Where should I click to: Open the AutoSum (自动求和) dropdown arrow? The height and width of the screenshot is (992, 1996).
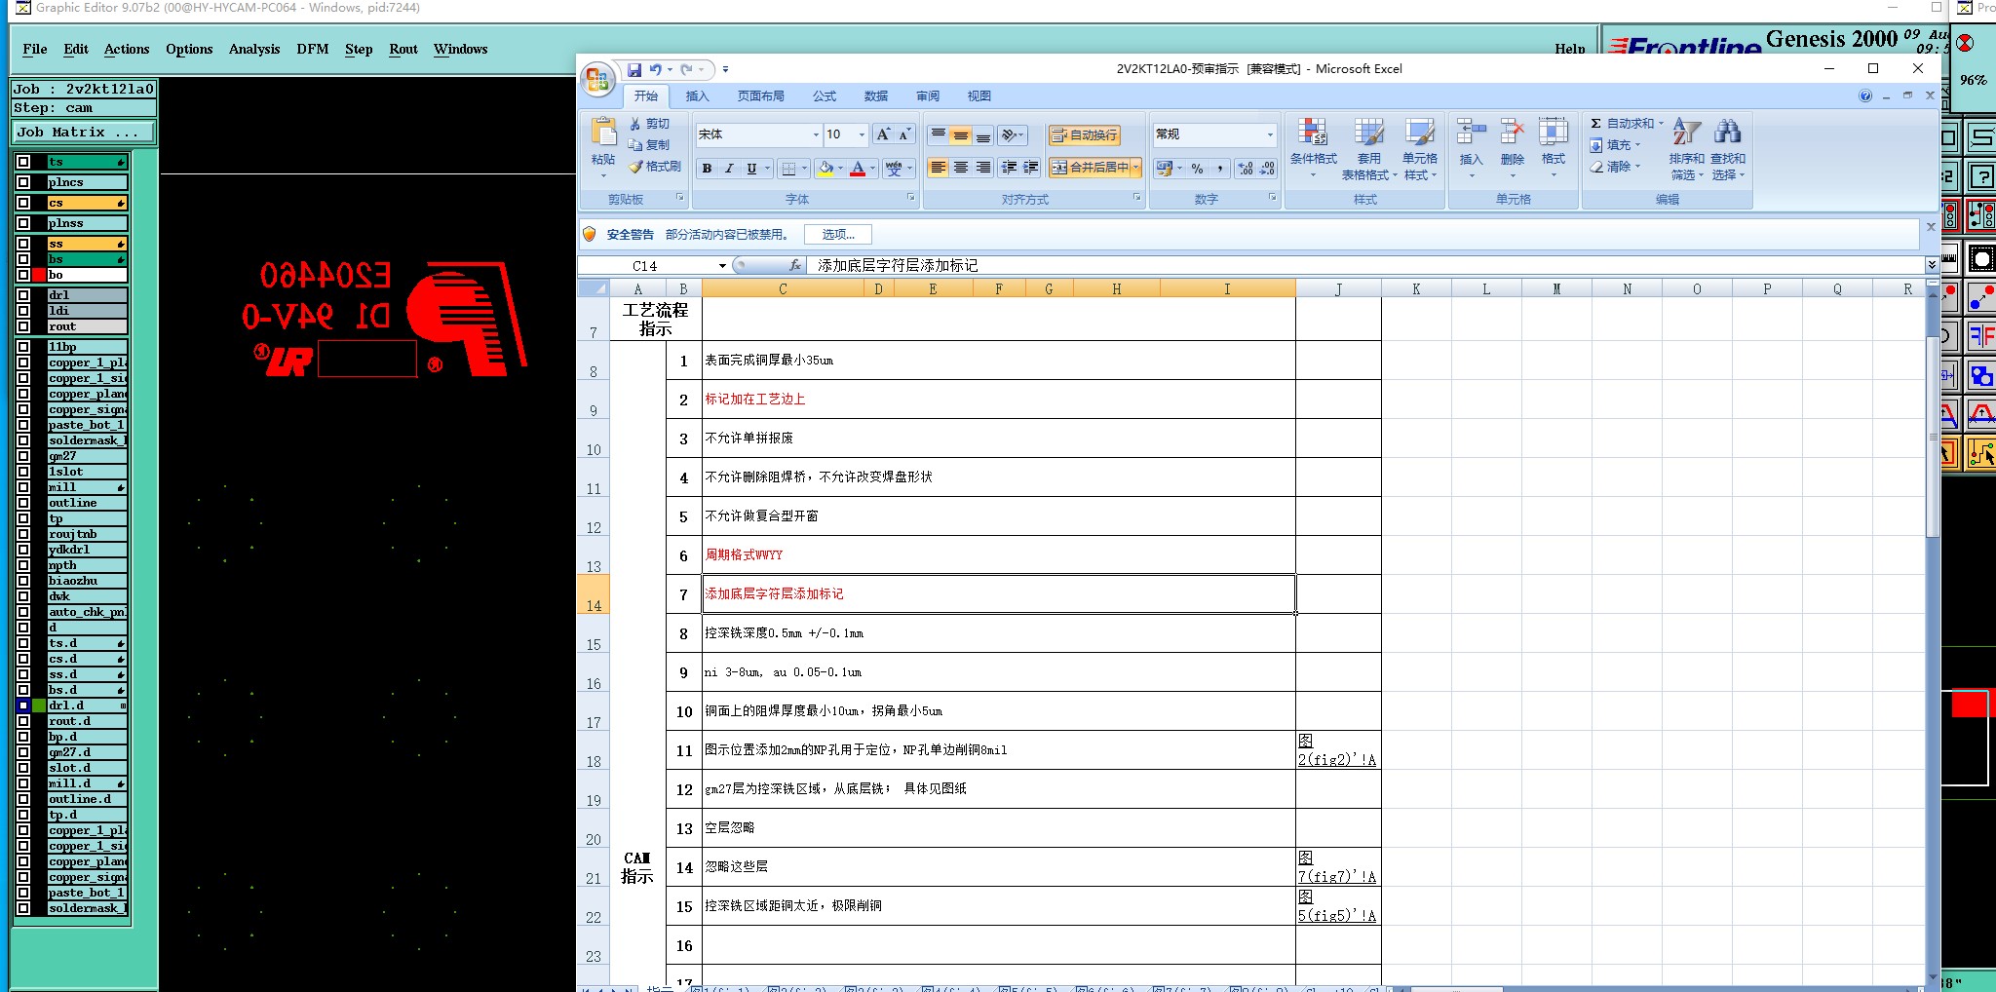1662,124
